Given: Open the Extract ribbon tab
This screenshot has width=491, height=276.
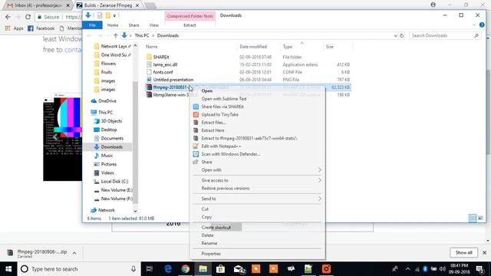Looking at the screenshot, I should [189, 25].
